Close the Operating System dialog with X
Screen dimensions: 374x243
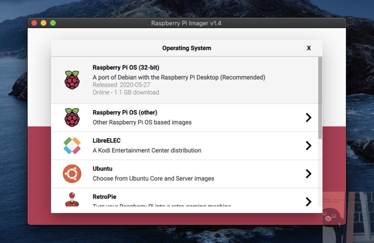tap(309, 48)
